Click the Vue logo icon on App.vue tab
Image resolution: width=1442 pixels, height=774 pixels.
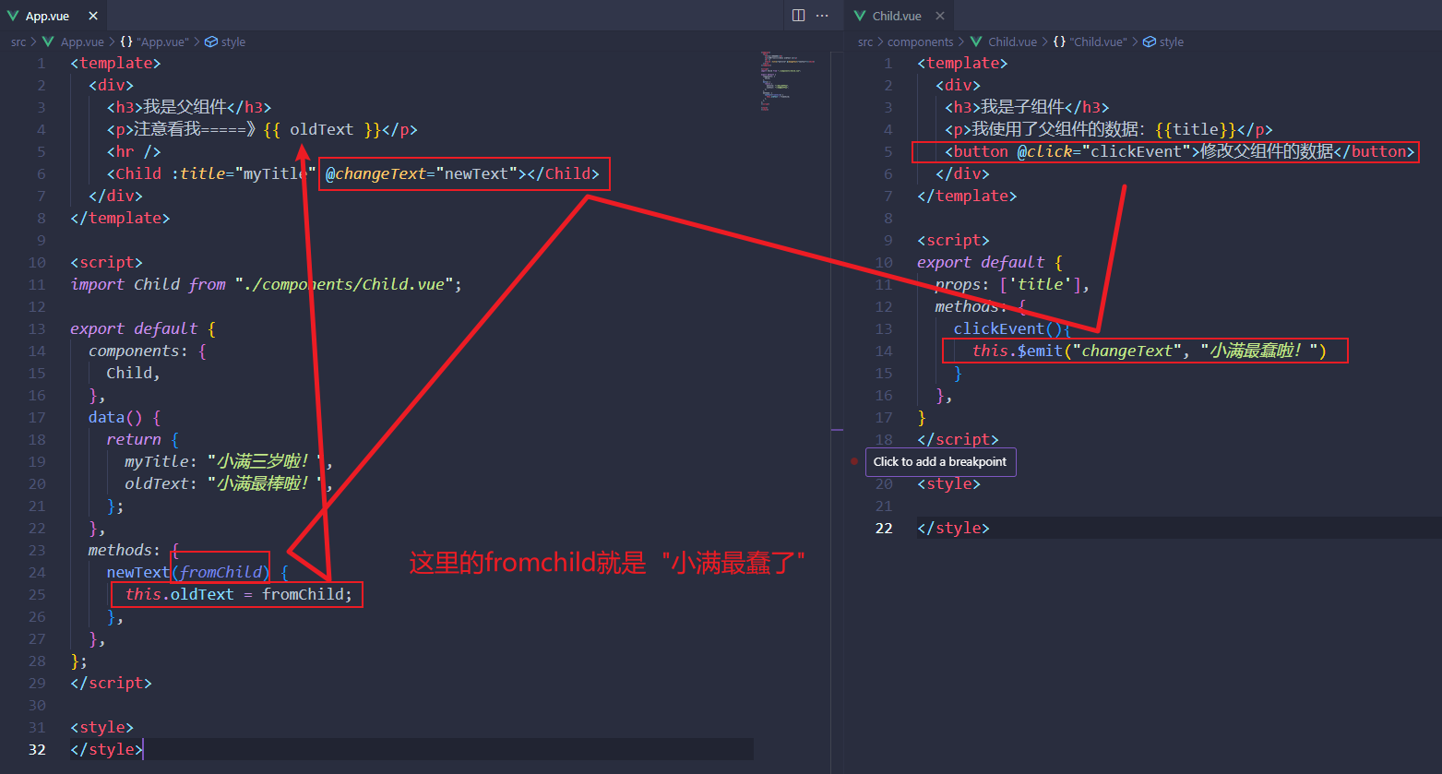[x=13, y=16]
